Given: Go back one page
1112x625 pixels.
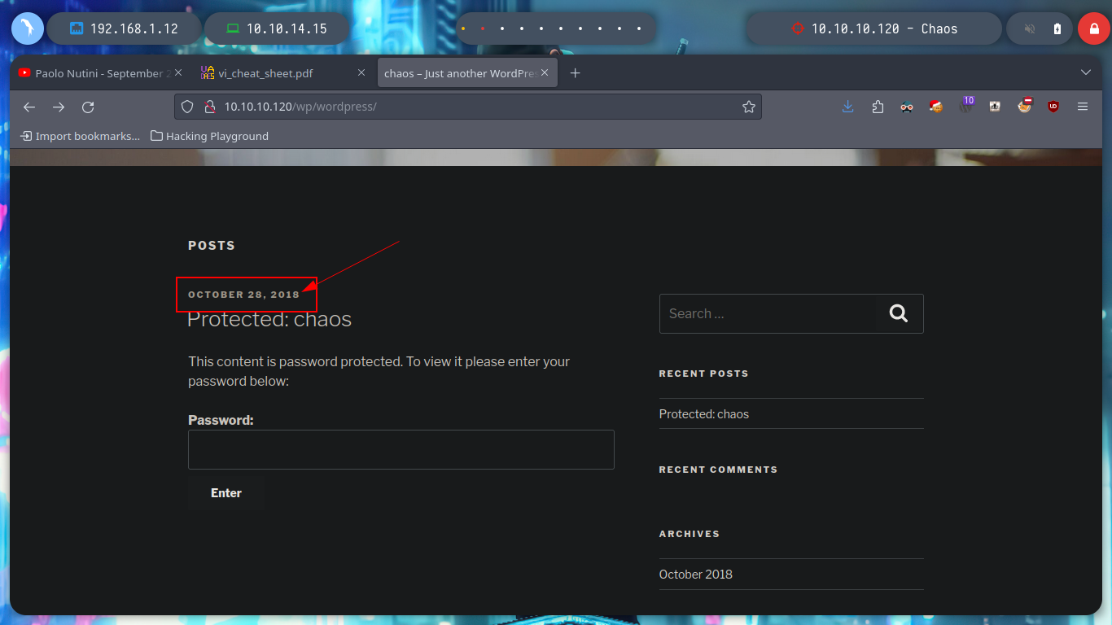Looking at the screenshot, I should click(x=29, y=107).
